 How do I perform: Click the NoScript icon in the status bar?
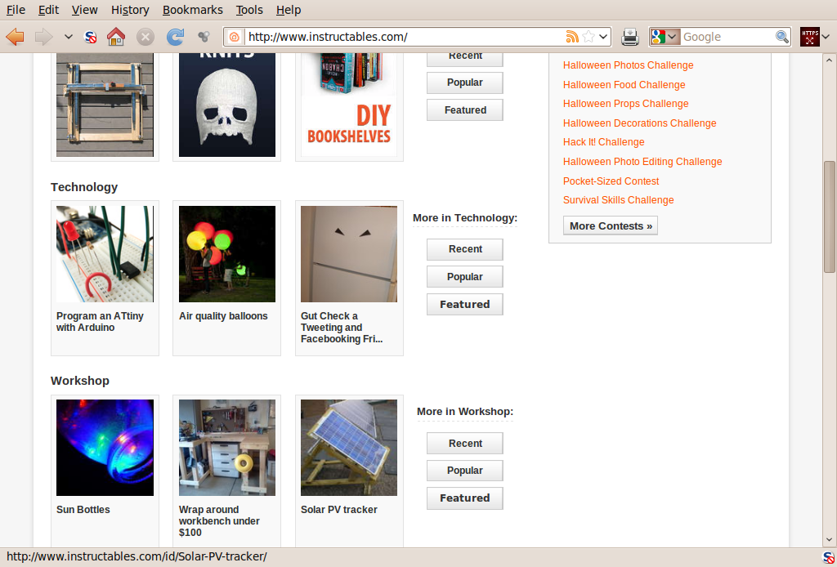point(826,556)
